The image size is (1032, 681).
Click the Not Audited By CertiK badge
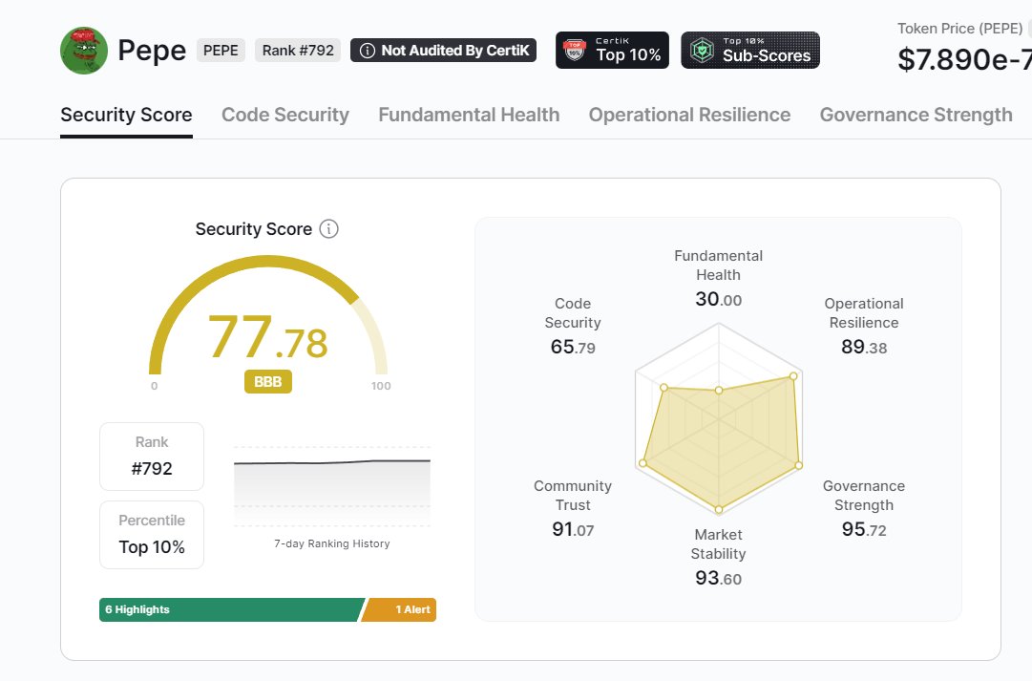pos(444,51)
